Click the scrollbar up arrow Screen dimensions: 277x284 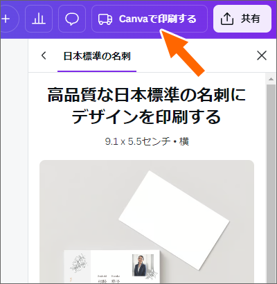tap(271, 79)
